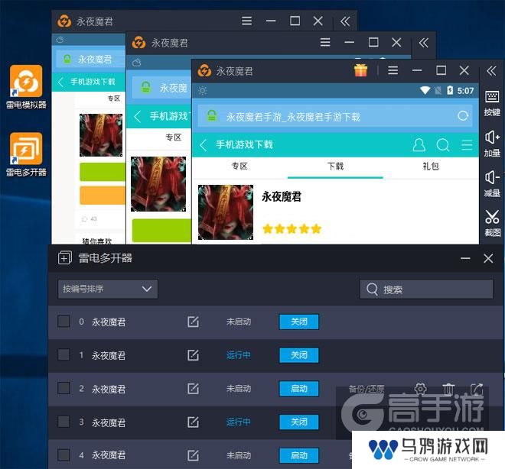Click 启动 button for instance 2

299,389
